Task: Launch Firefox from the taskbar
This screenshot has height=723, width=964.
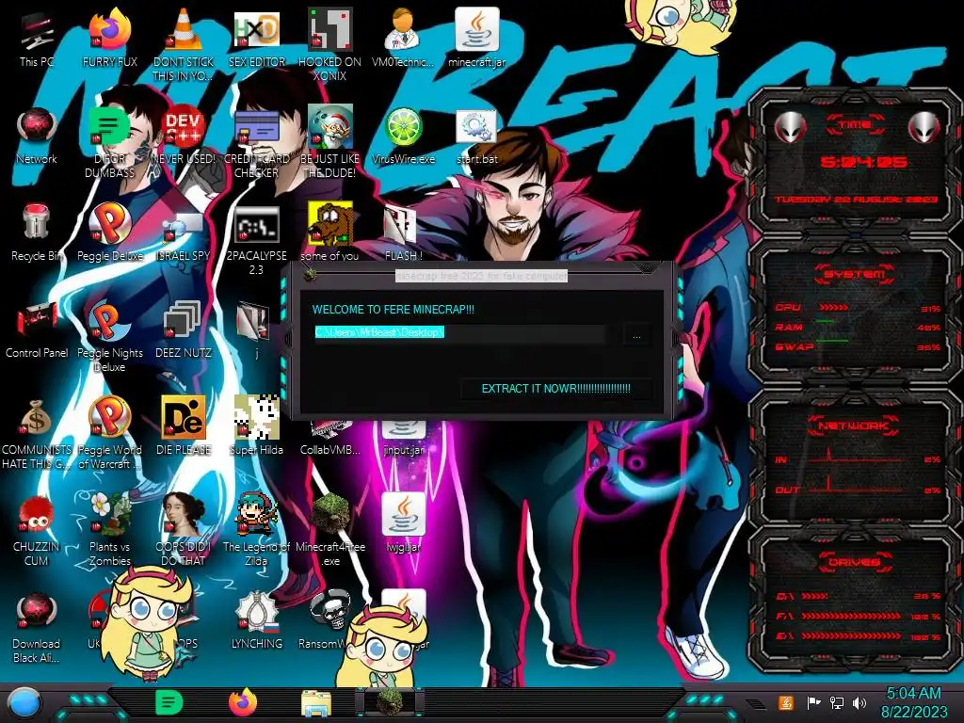Action: click(243, 702)
